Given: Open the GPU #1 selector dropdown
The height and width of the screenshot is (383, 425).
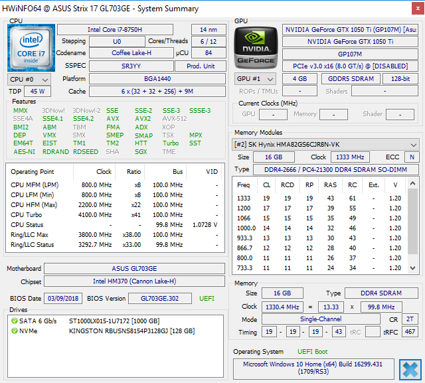Looking at the screenshot, I should [255, 79].
